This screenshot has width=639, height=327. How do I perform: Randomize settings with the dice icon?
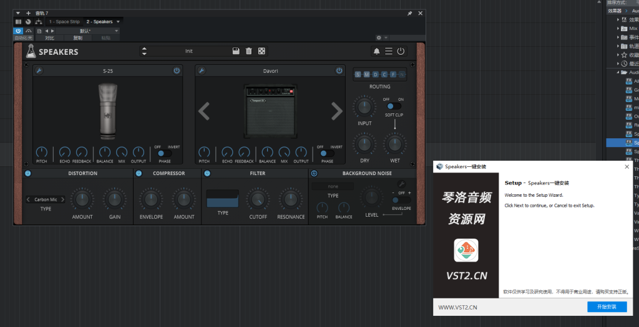click(x=262, y=51)
